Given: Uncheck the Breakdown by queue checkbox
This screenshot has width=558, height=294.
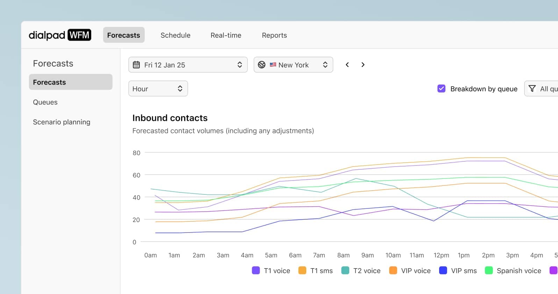Looking at the screenshot, I should [x=442, y=89].
